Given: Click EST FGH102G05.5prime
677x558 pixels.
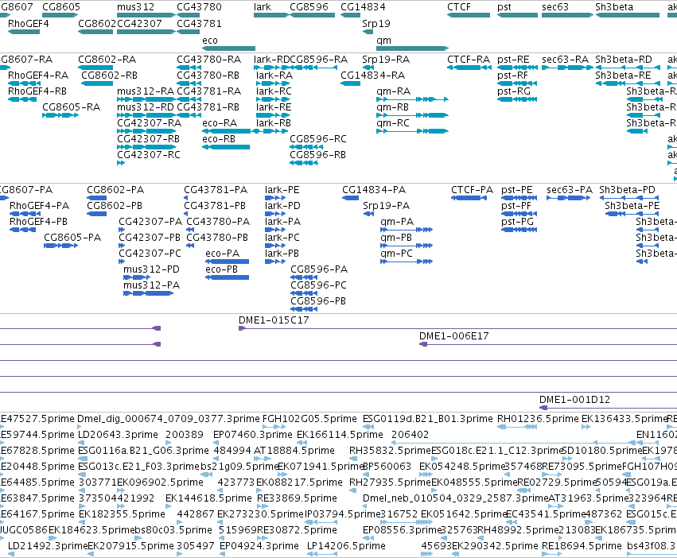Looking at the screenshot, I should click(x=309, y=419).
